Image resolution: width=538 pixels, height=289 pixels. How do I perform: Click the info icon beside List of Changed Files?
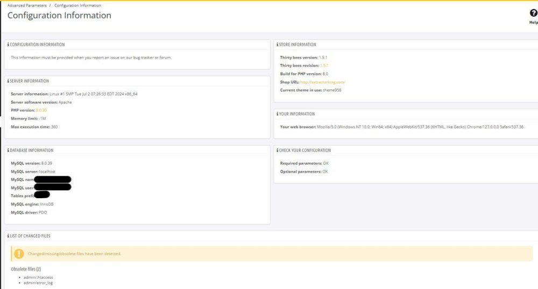pos(8,236)
